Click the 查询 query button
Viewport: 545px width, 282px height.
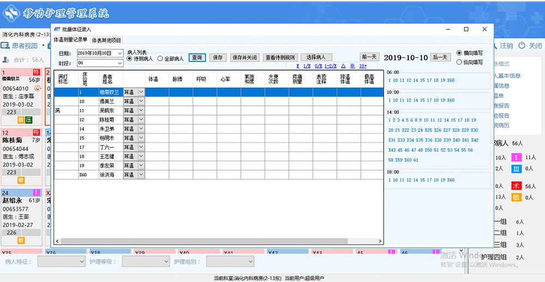coord(197,58)
